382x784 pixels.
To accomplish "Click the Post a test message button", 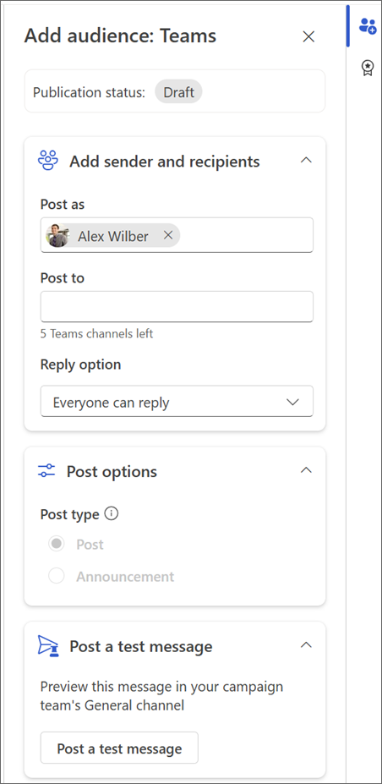I will 119,748.
